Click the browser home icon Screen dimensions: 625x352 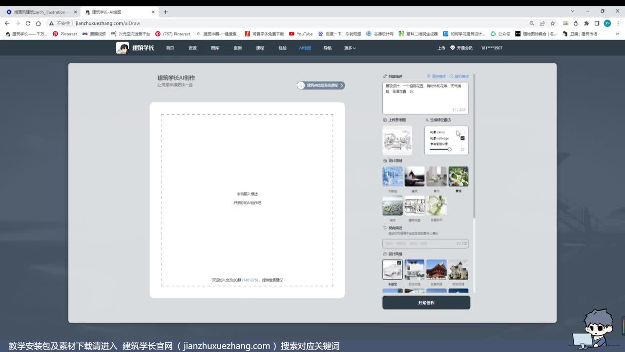pos(39,23)
